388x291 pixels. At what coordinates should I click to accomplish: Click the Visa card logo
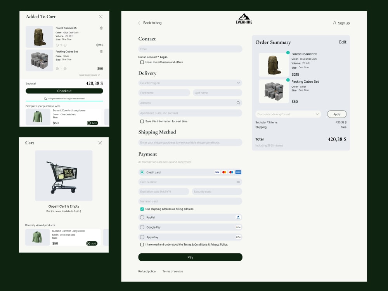point(217,172)
